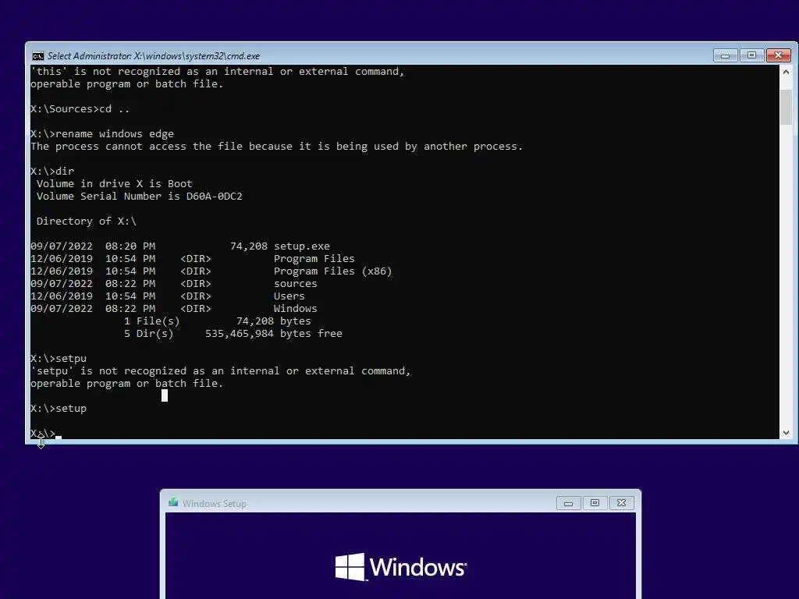Click the 'rename windows edge' command line
The height and width of the screenshot is (599, 799).
pos(102,134)
